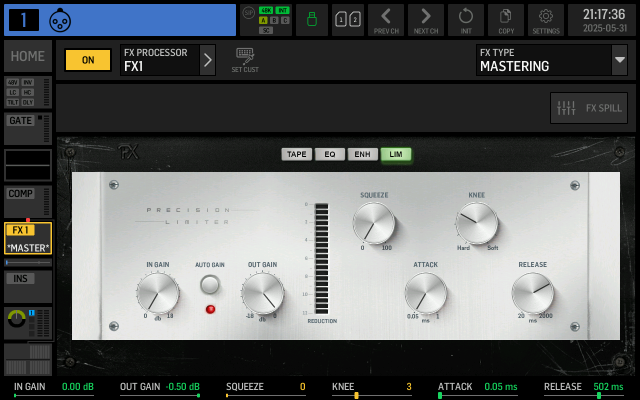The height and width of the screenshot is (400, 640).
Task: Open the COMP section in the channel sidebar
Action: (x=20, y=193)
